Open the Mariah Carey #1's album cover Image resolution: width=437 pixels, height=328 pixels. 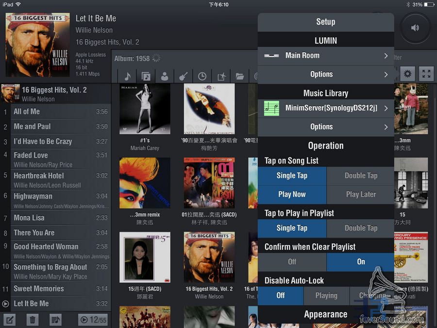coord(145,109)
